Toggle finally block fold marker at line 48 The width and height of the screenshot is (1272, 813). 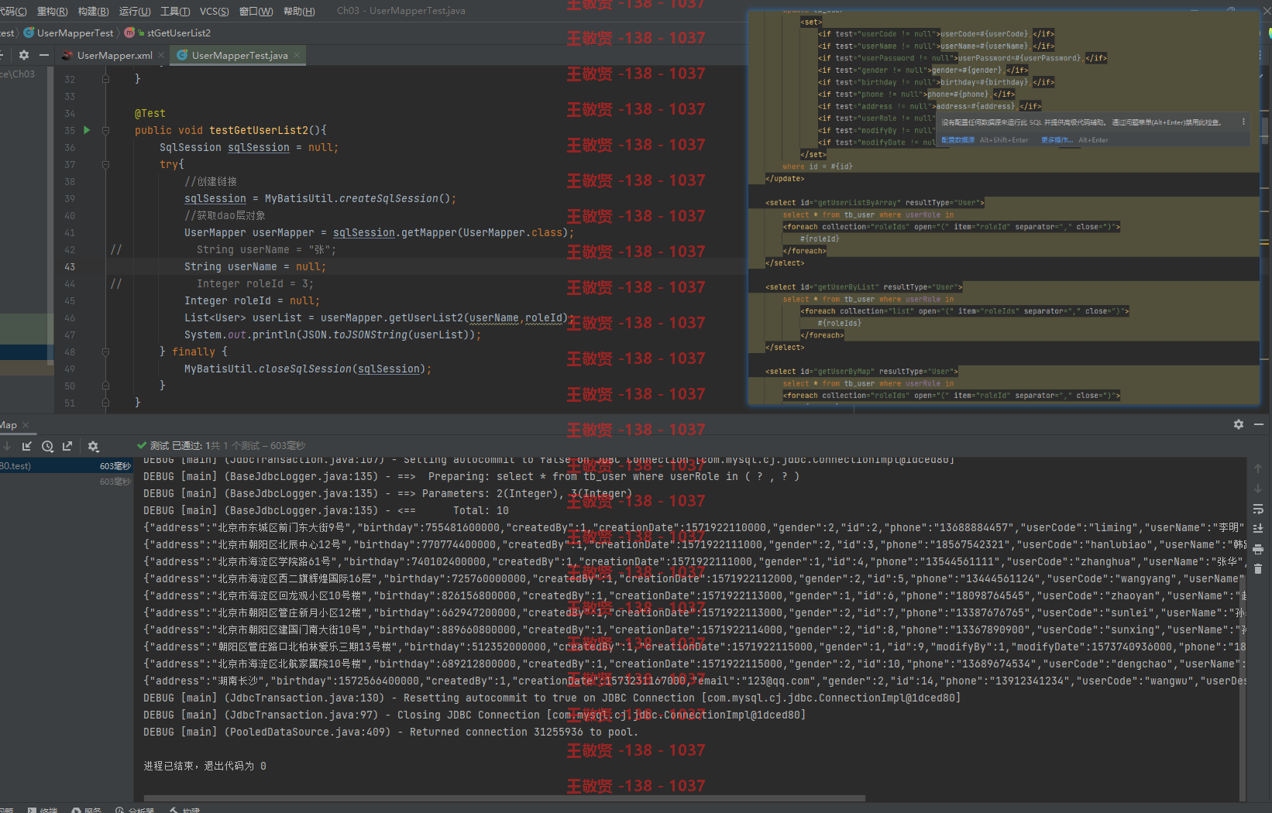click(105, 352)
